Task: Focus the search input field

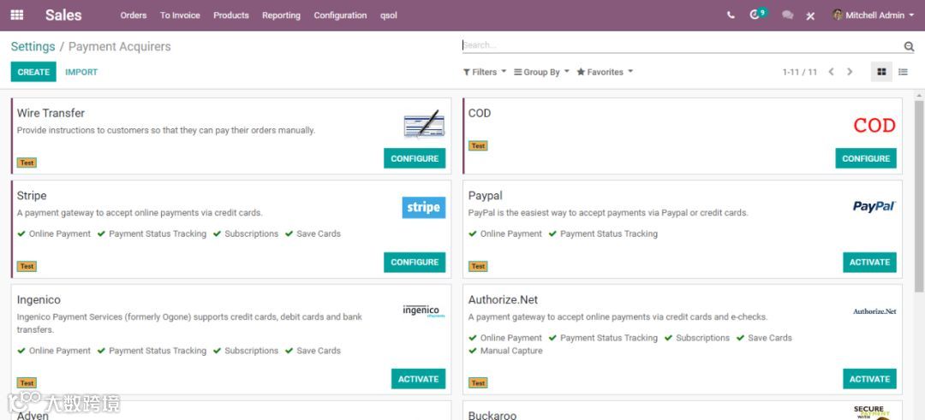Action: [x=682, y=44]
